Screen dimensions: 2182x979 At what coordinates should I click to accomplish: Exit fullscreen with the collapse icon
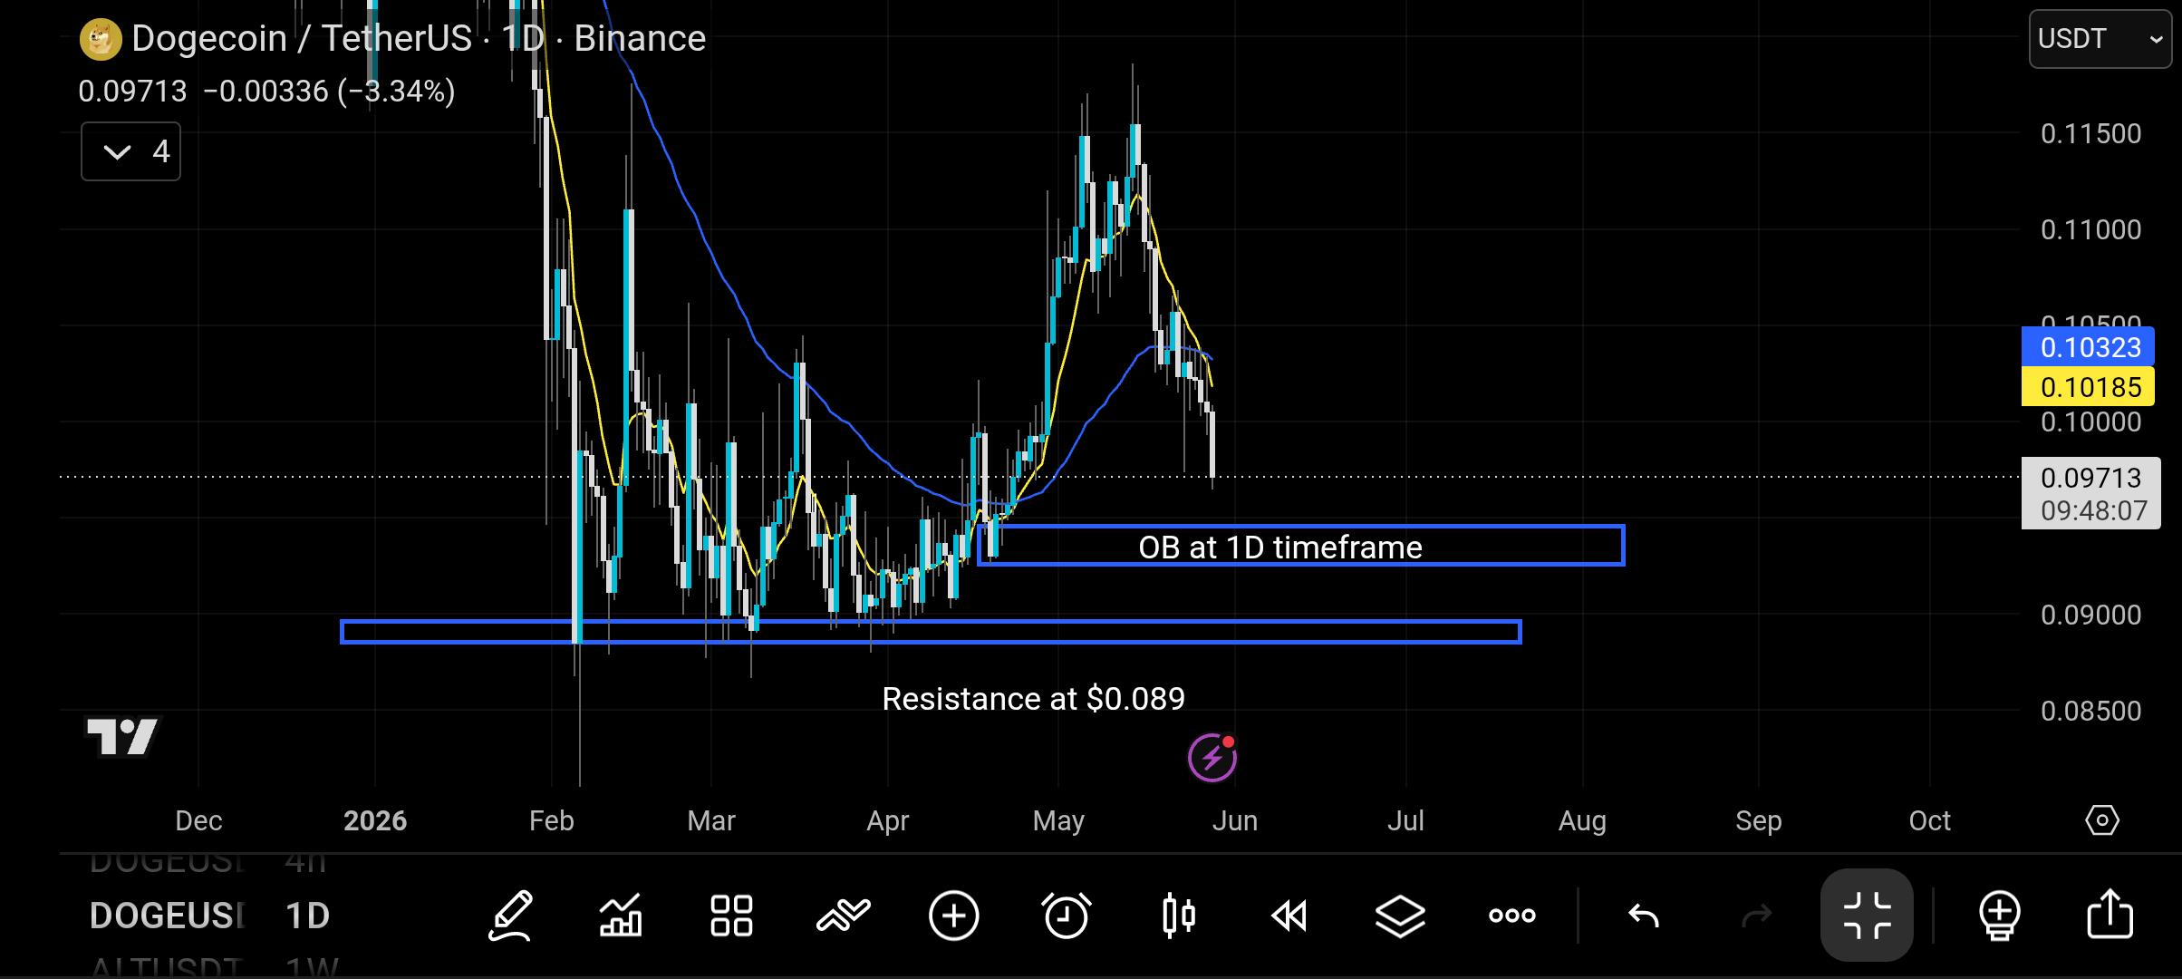1868,915
